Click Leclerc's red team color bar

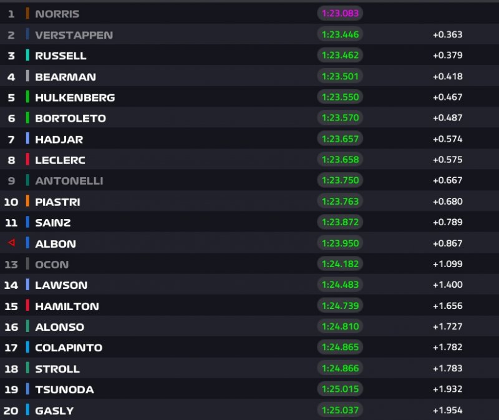point(28,159)
